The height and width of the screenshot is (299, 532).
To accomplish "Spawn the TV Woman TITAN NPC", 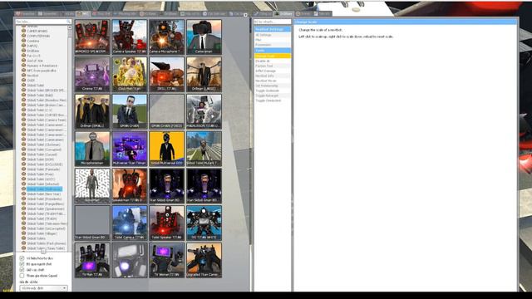I will click(x=166, y=260).
